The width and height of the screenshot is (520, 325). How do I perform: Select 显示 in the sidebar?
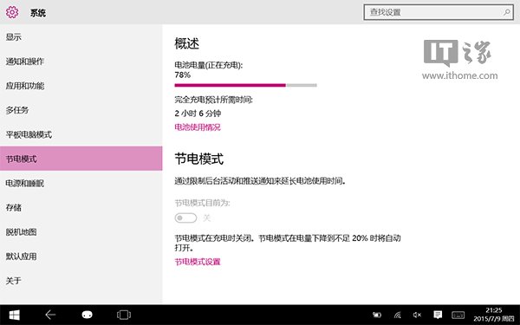coord(81,36)
